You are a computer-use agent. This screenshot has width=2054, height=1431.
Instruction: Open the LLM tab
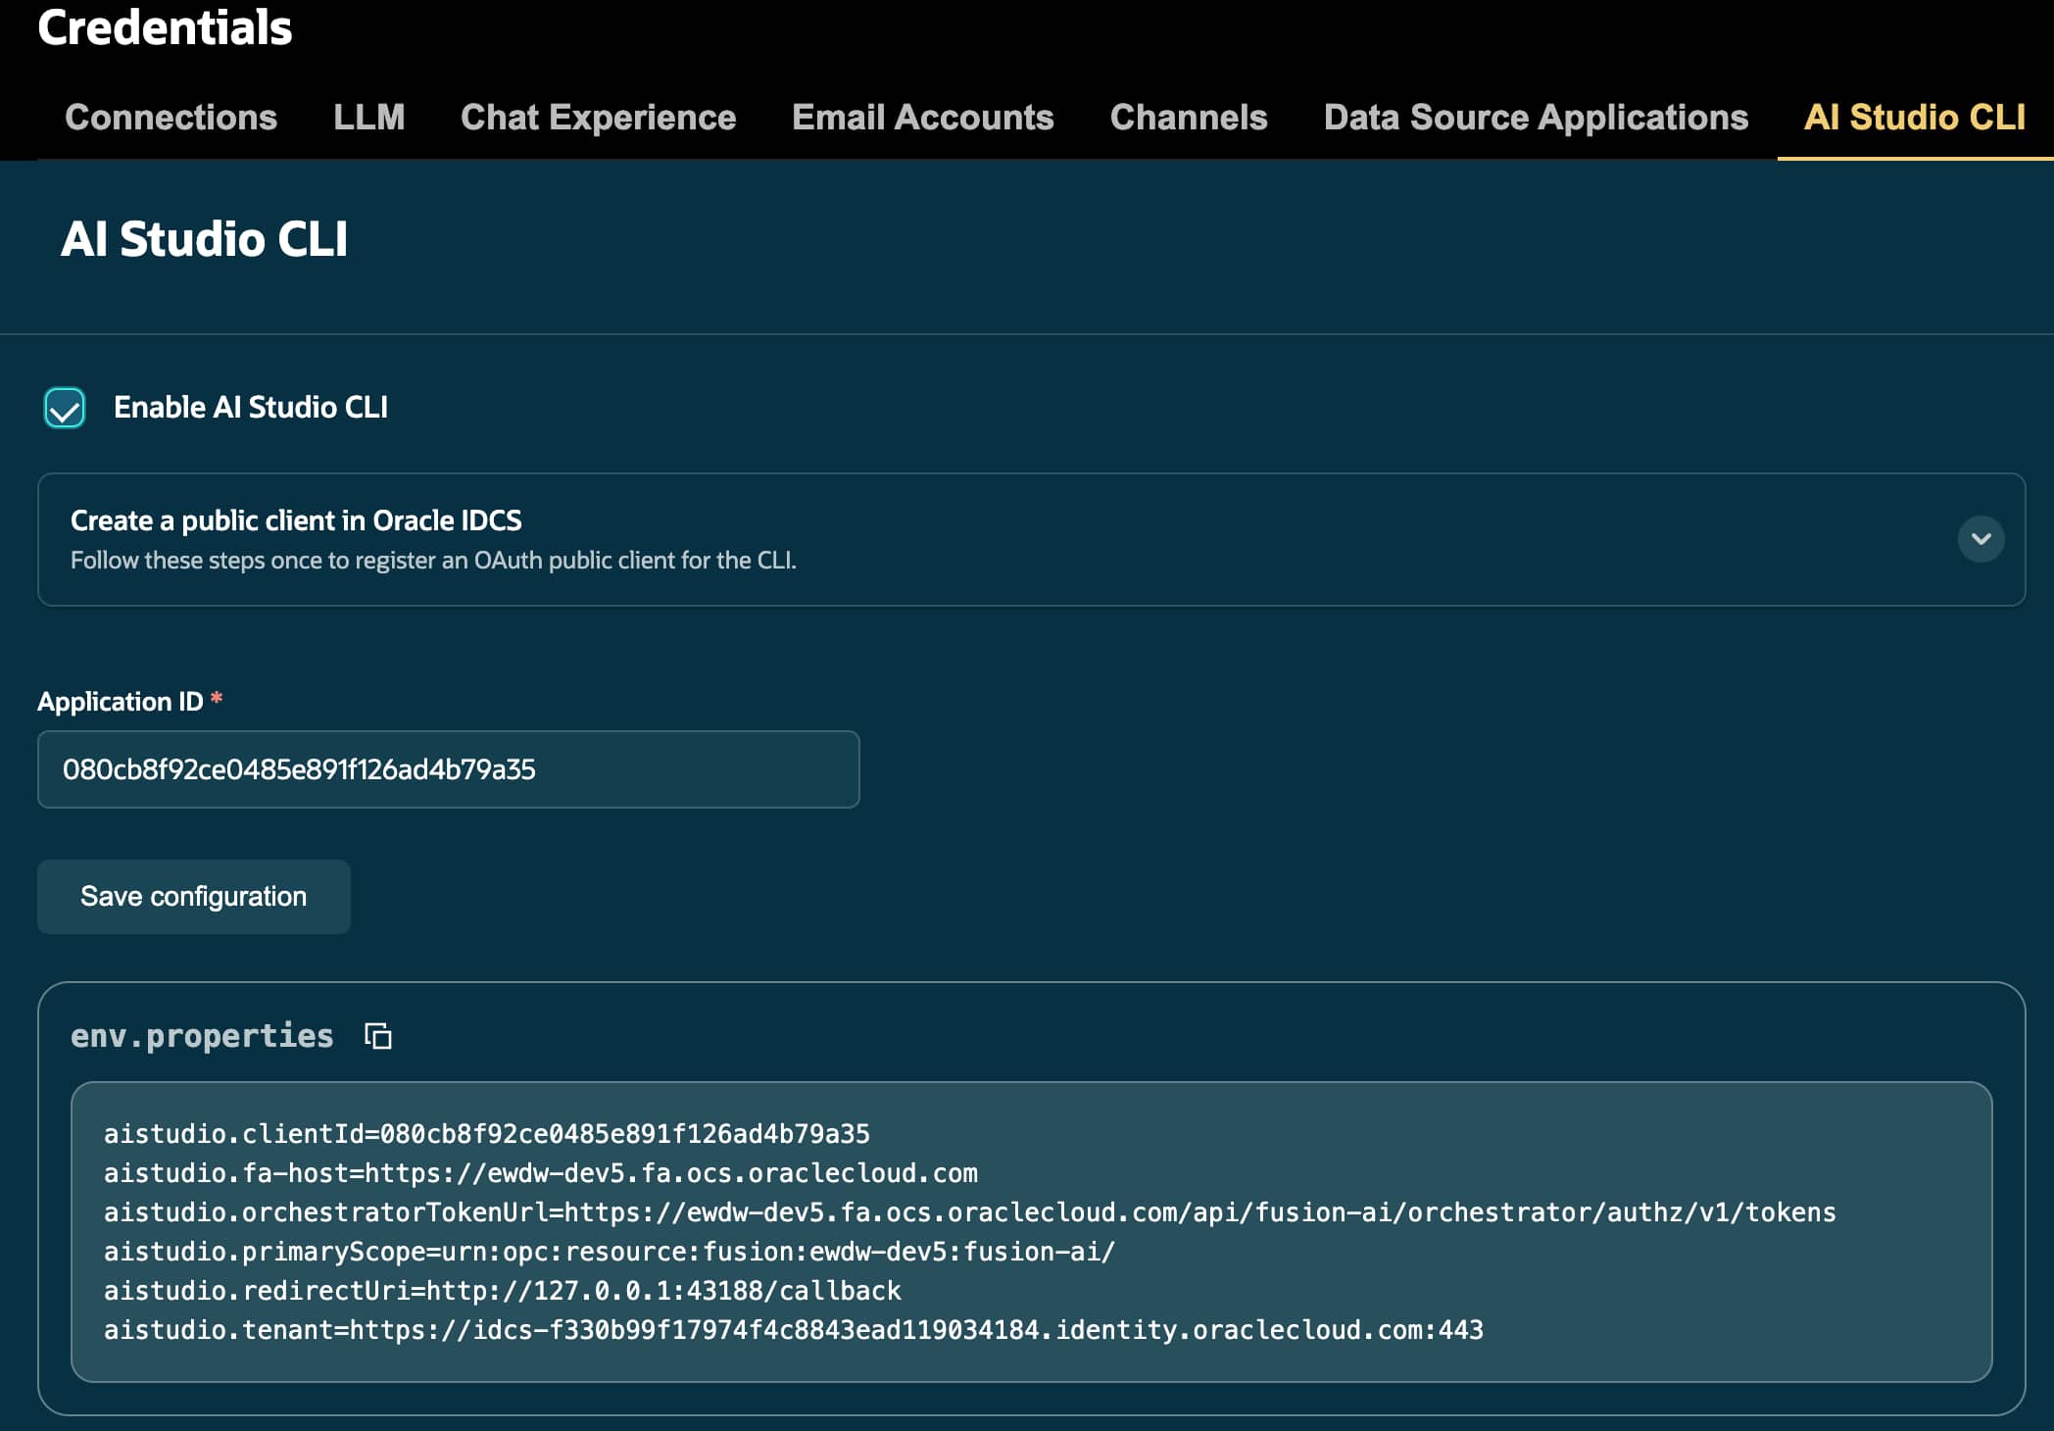369,118
